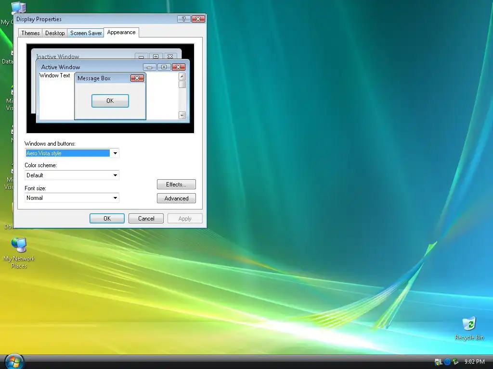Click the Cancel button
The width and height of the screenshot is (493, 369).
click(146, 219)
